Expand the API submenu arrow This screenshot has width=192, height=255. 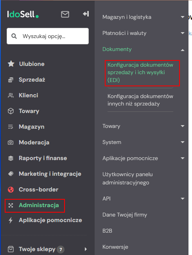coord(183,199)
